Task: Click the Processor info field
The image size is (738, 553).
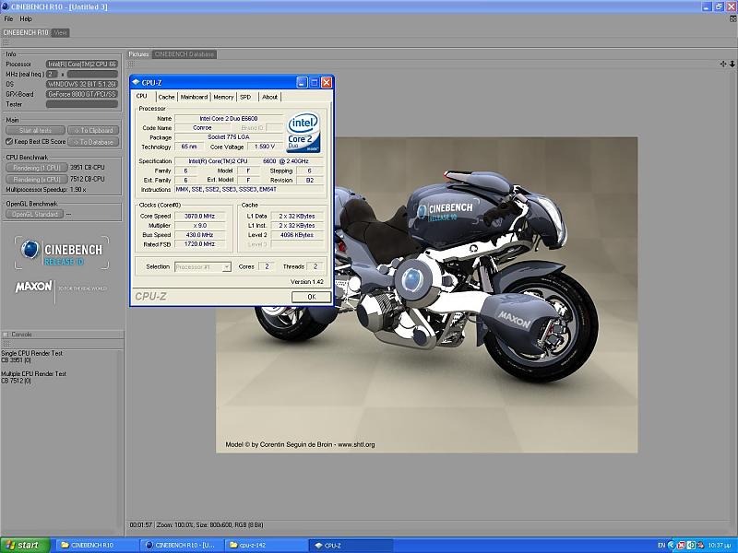Action: [82, 64]
